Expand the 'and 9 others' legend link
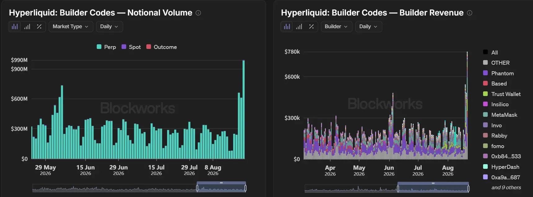Screen dimensions: 533x197 (506, 187)
